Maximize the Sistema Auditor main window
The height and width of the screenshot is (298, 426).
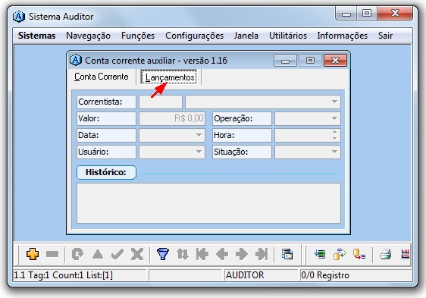tap(367, 13)
